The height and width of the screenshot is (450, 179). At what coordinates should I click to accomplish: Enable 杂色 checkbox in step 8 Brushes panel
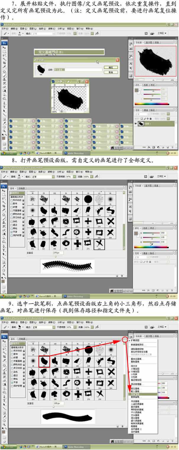(12, 221)
